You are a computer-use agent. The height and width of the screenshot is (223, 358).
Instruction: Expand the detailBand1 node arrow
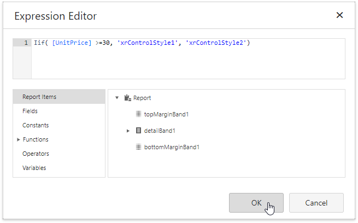tap(128, 131)
